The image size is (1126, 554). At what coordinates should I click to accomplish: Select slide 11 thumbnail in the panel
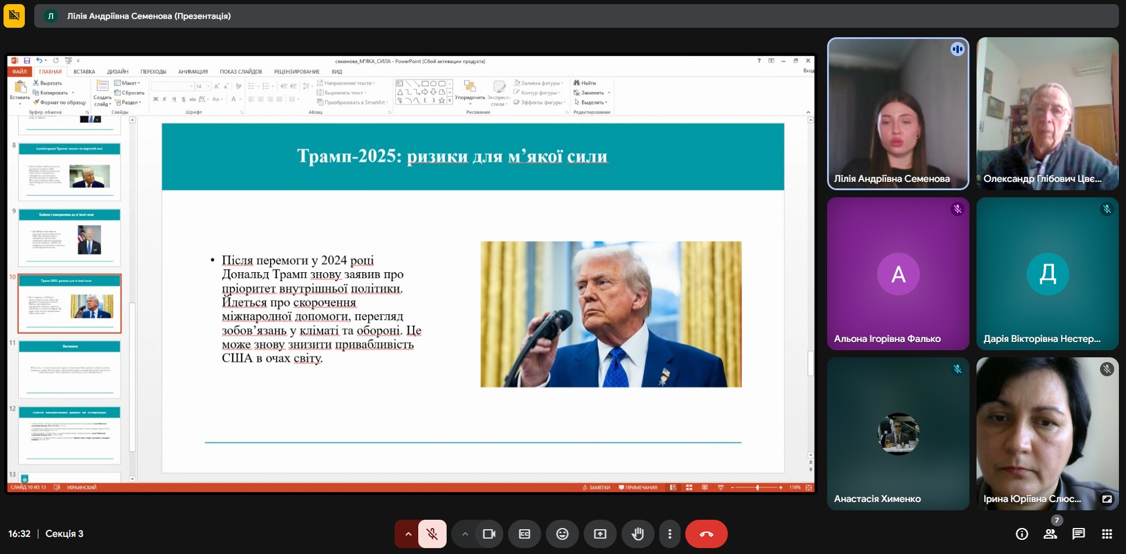pos(70,369)
